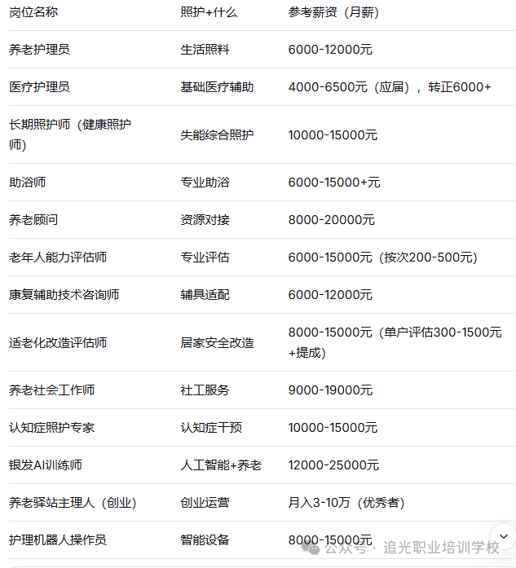Click the job title '认知症照护专家'
Image resolution: width=516 pixels, height=568 pixels.
coord(52,428)
